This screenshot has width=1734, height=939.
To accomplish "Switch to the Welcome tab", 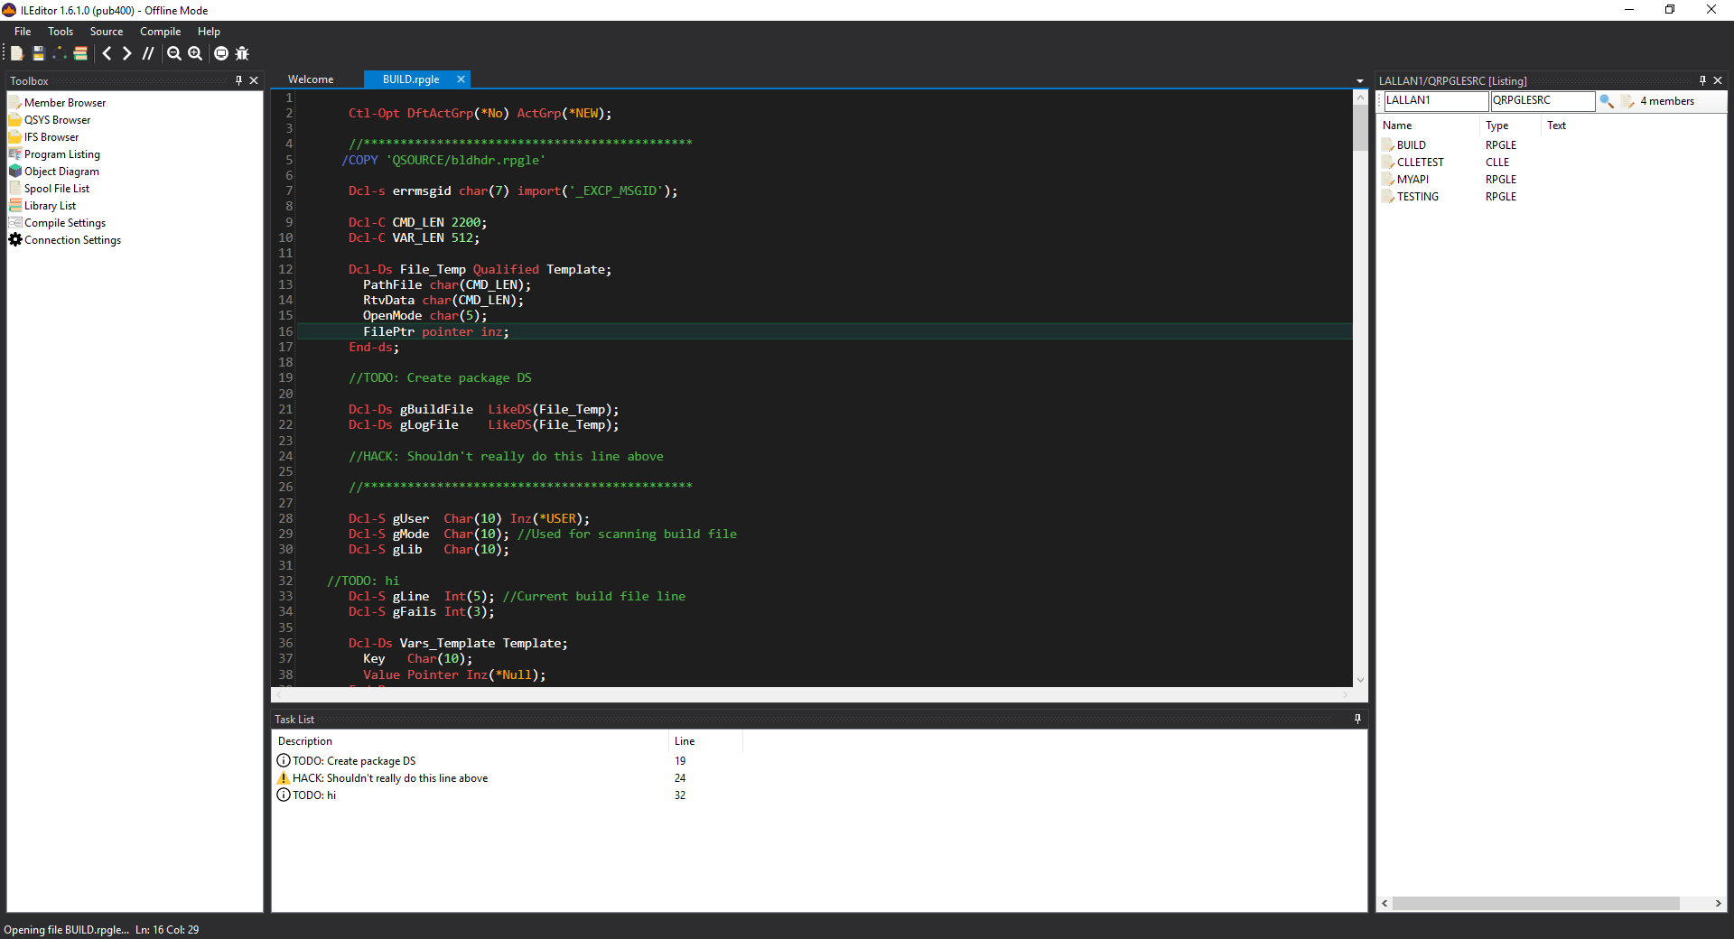I will 311,79.
